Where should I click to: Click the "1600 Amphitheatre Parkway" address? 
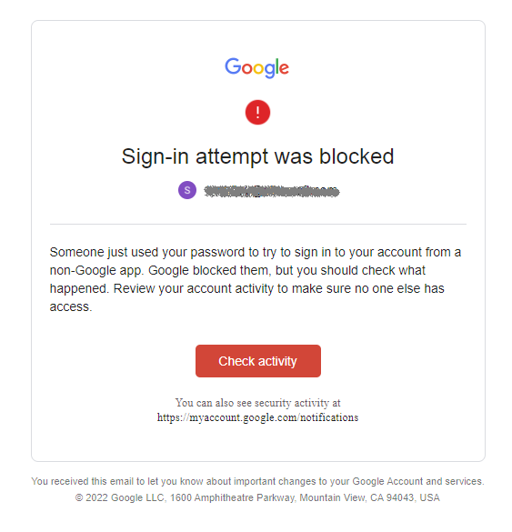pyautogui.click(x=233, y=497)
